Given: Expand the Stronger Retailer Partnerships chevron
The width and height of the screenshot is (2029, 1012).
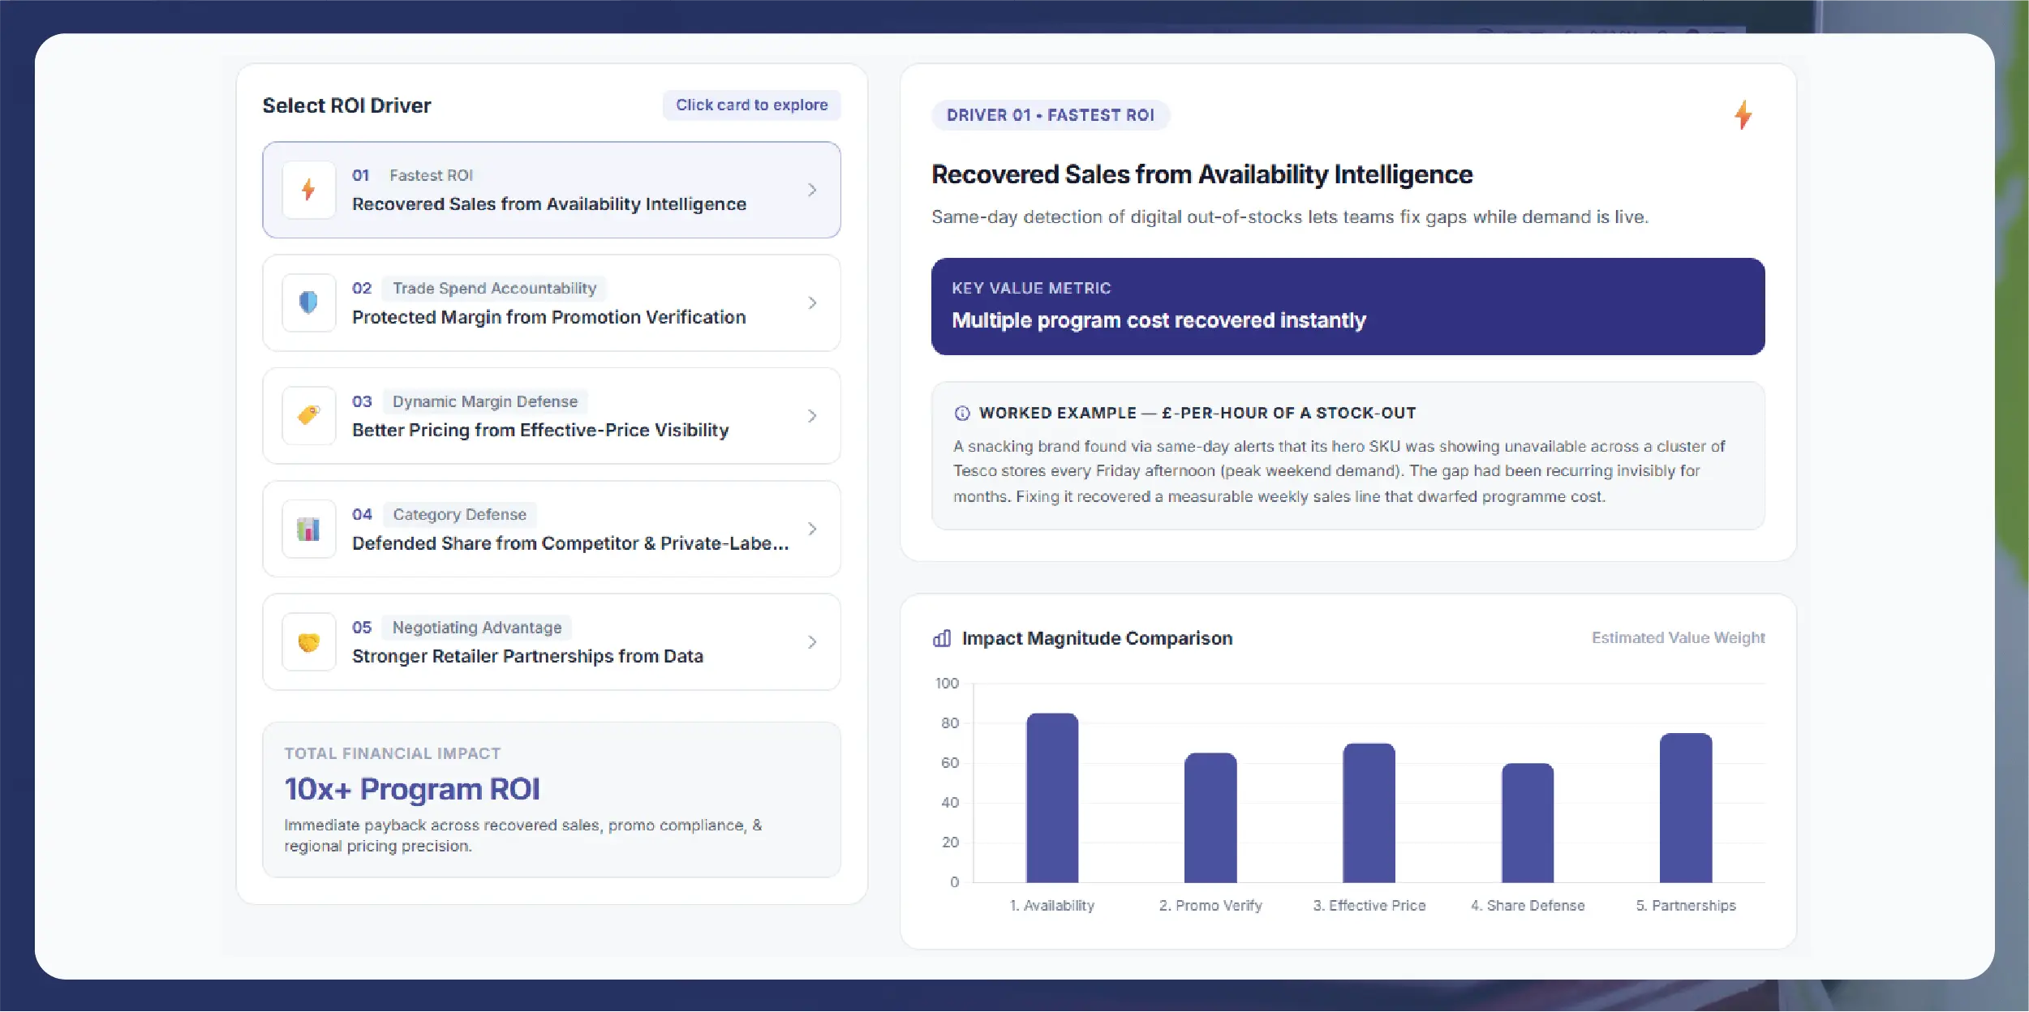Looking at the screenshot, I should click(812, 642).
